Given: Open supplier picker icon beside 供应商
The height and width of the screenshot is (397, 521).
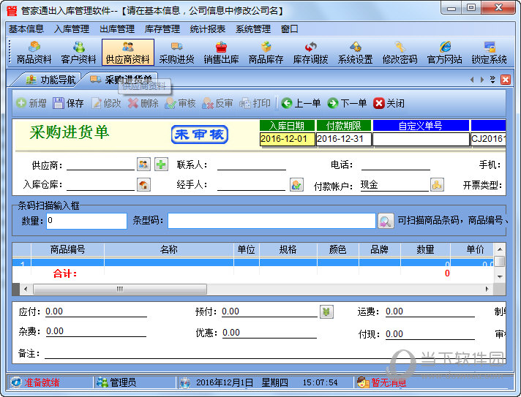Looking at the screenshot, I should coord(143,165).
